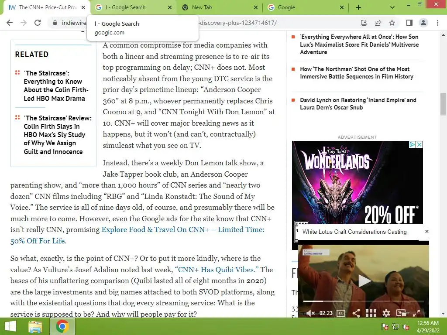Share this page icon
The width and height of the screenshot is (447, 335).
[x=378, y=23]
